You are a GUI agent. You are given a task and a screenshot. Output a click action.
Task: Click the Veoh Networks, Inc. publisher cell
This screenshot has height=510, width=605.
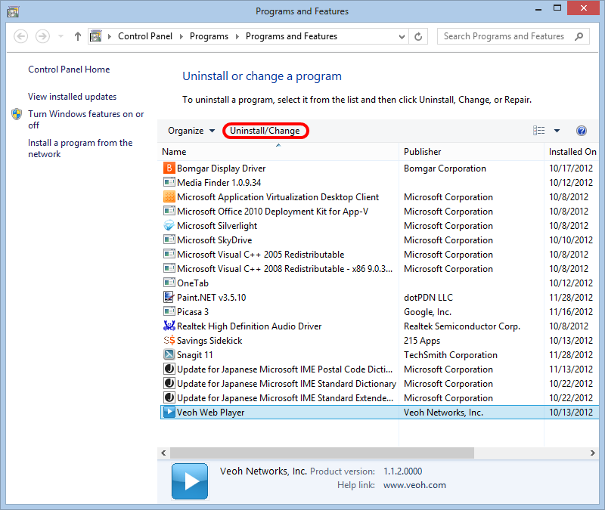[443, 412]
